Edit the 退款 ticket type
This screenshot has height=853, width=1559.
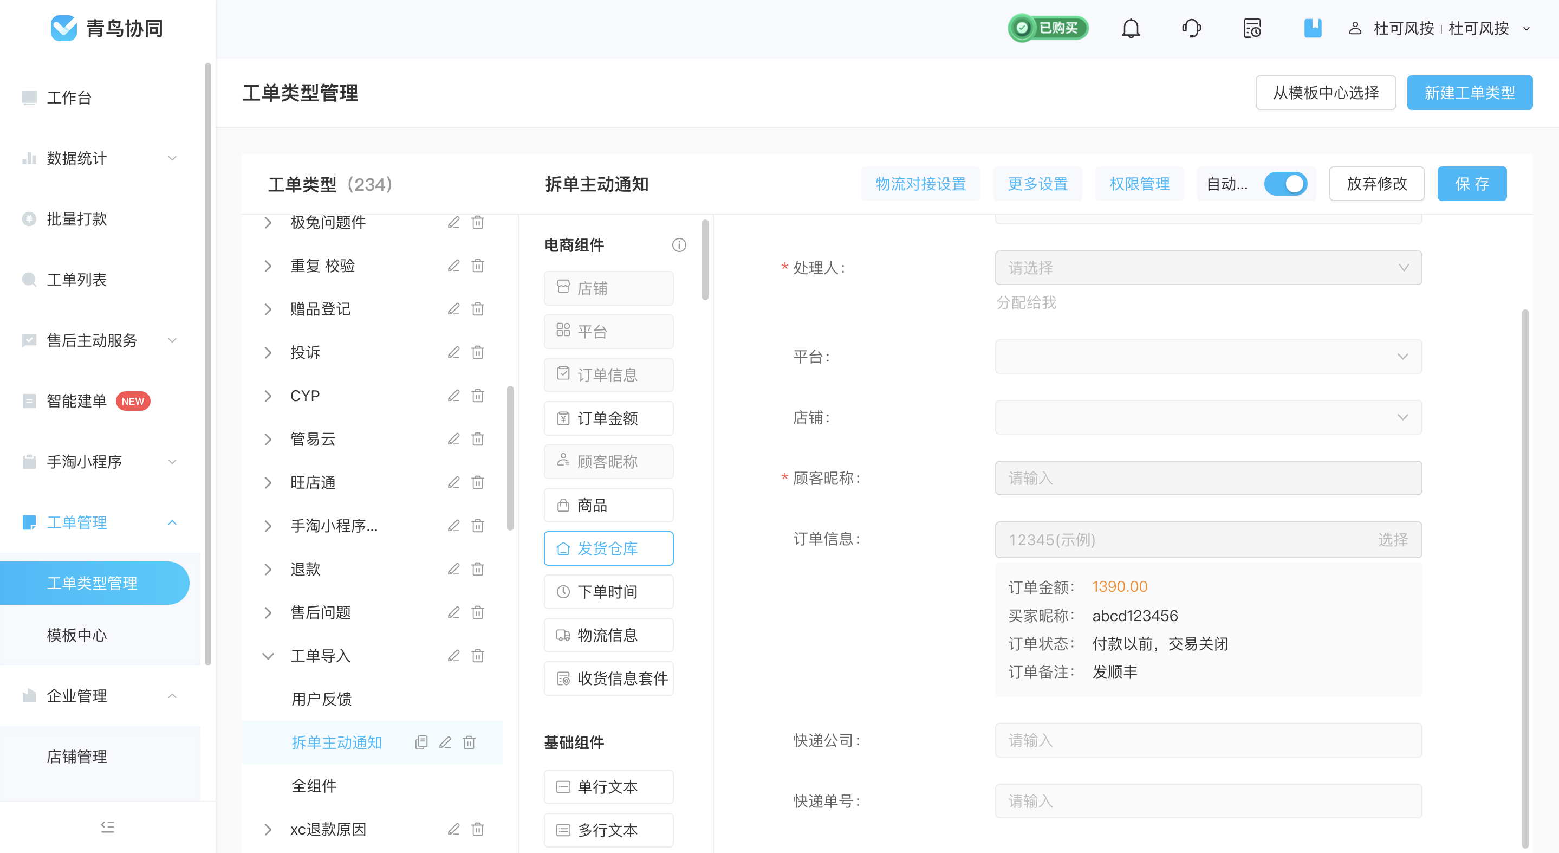tap(453, 569)
